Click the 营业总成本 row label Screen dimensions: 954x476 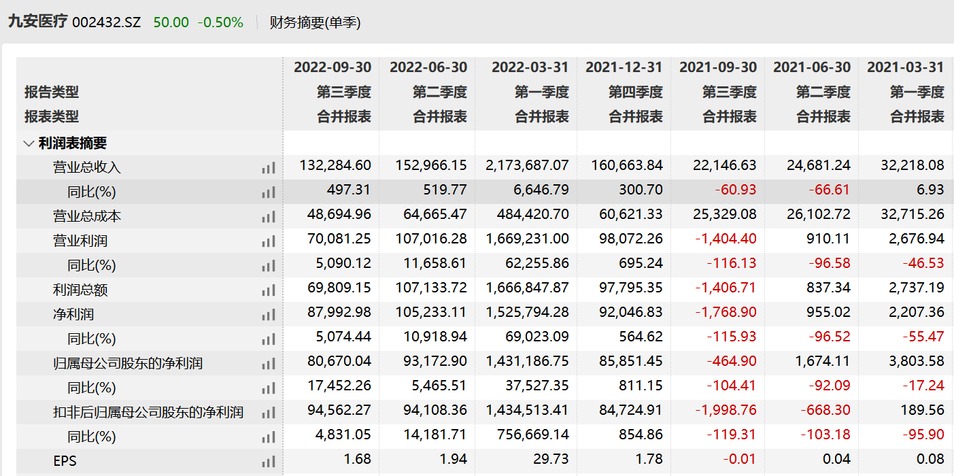[87, 216]
